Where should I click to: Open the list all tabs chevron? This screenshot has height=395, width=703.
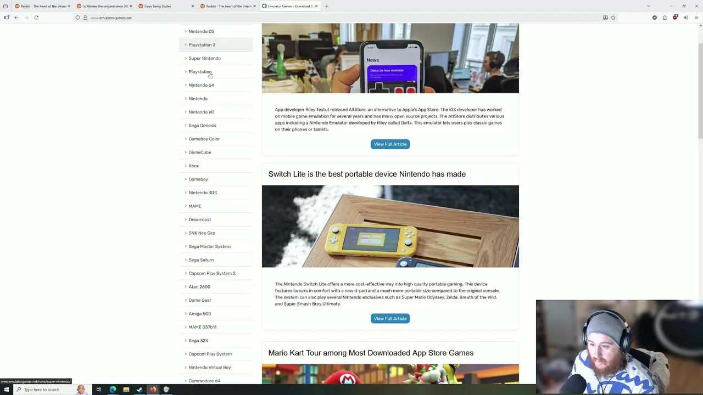[x=649, y=6]
